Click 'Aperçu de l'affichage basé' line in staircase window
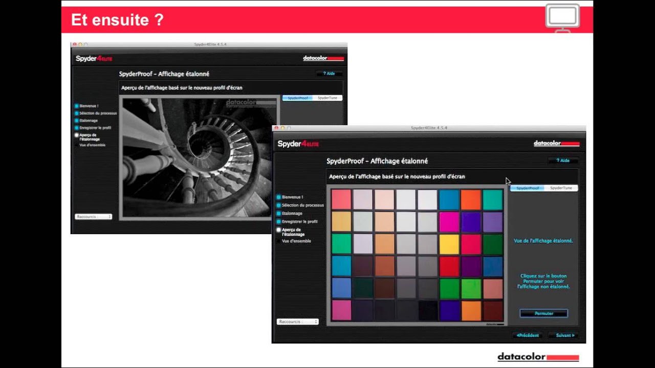655x368 pixels. [x=182, y=88]
